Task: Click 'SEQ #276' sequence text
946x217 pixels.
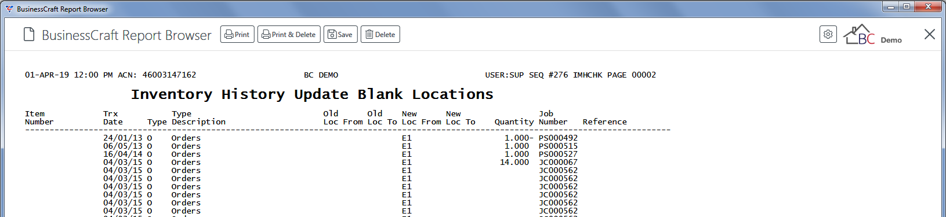Action: 548,75
